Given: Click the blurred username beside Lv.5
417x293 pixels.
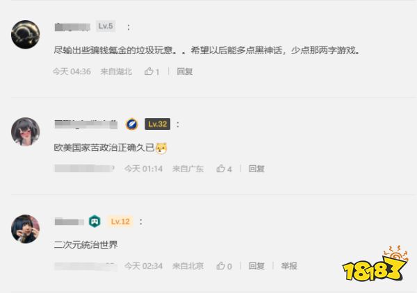Looking at the screenshot, I should point(72,27).
